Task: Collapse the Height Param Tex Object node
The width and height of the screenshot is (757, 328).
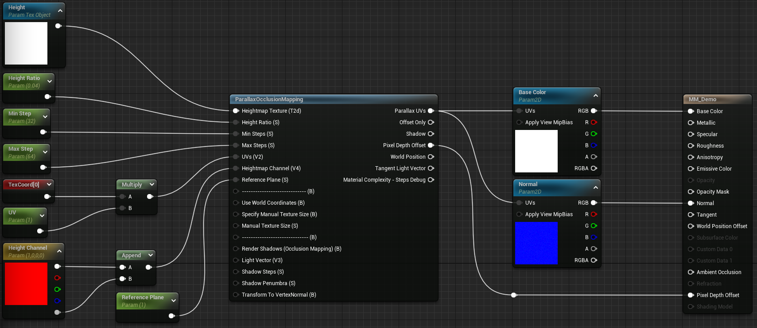Action: tap(60, 11)
